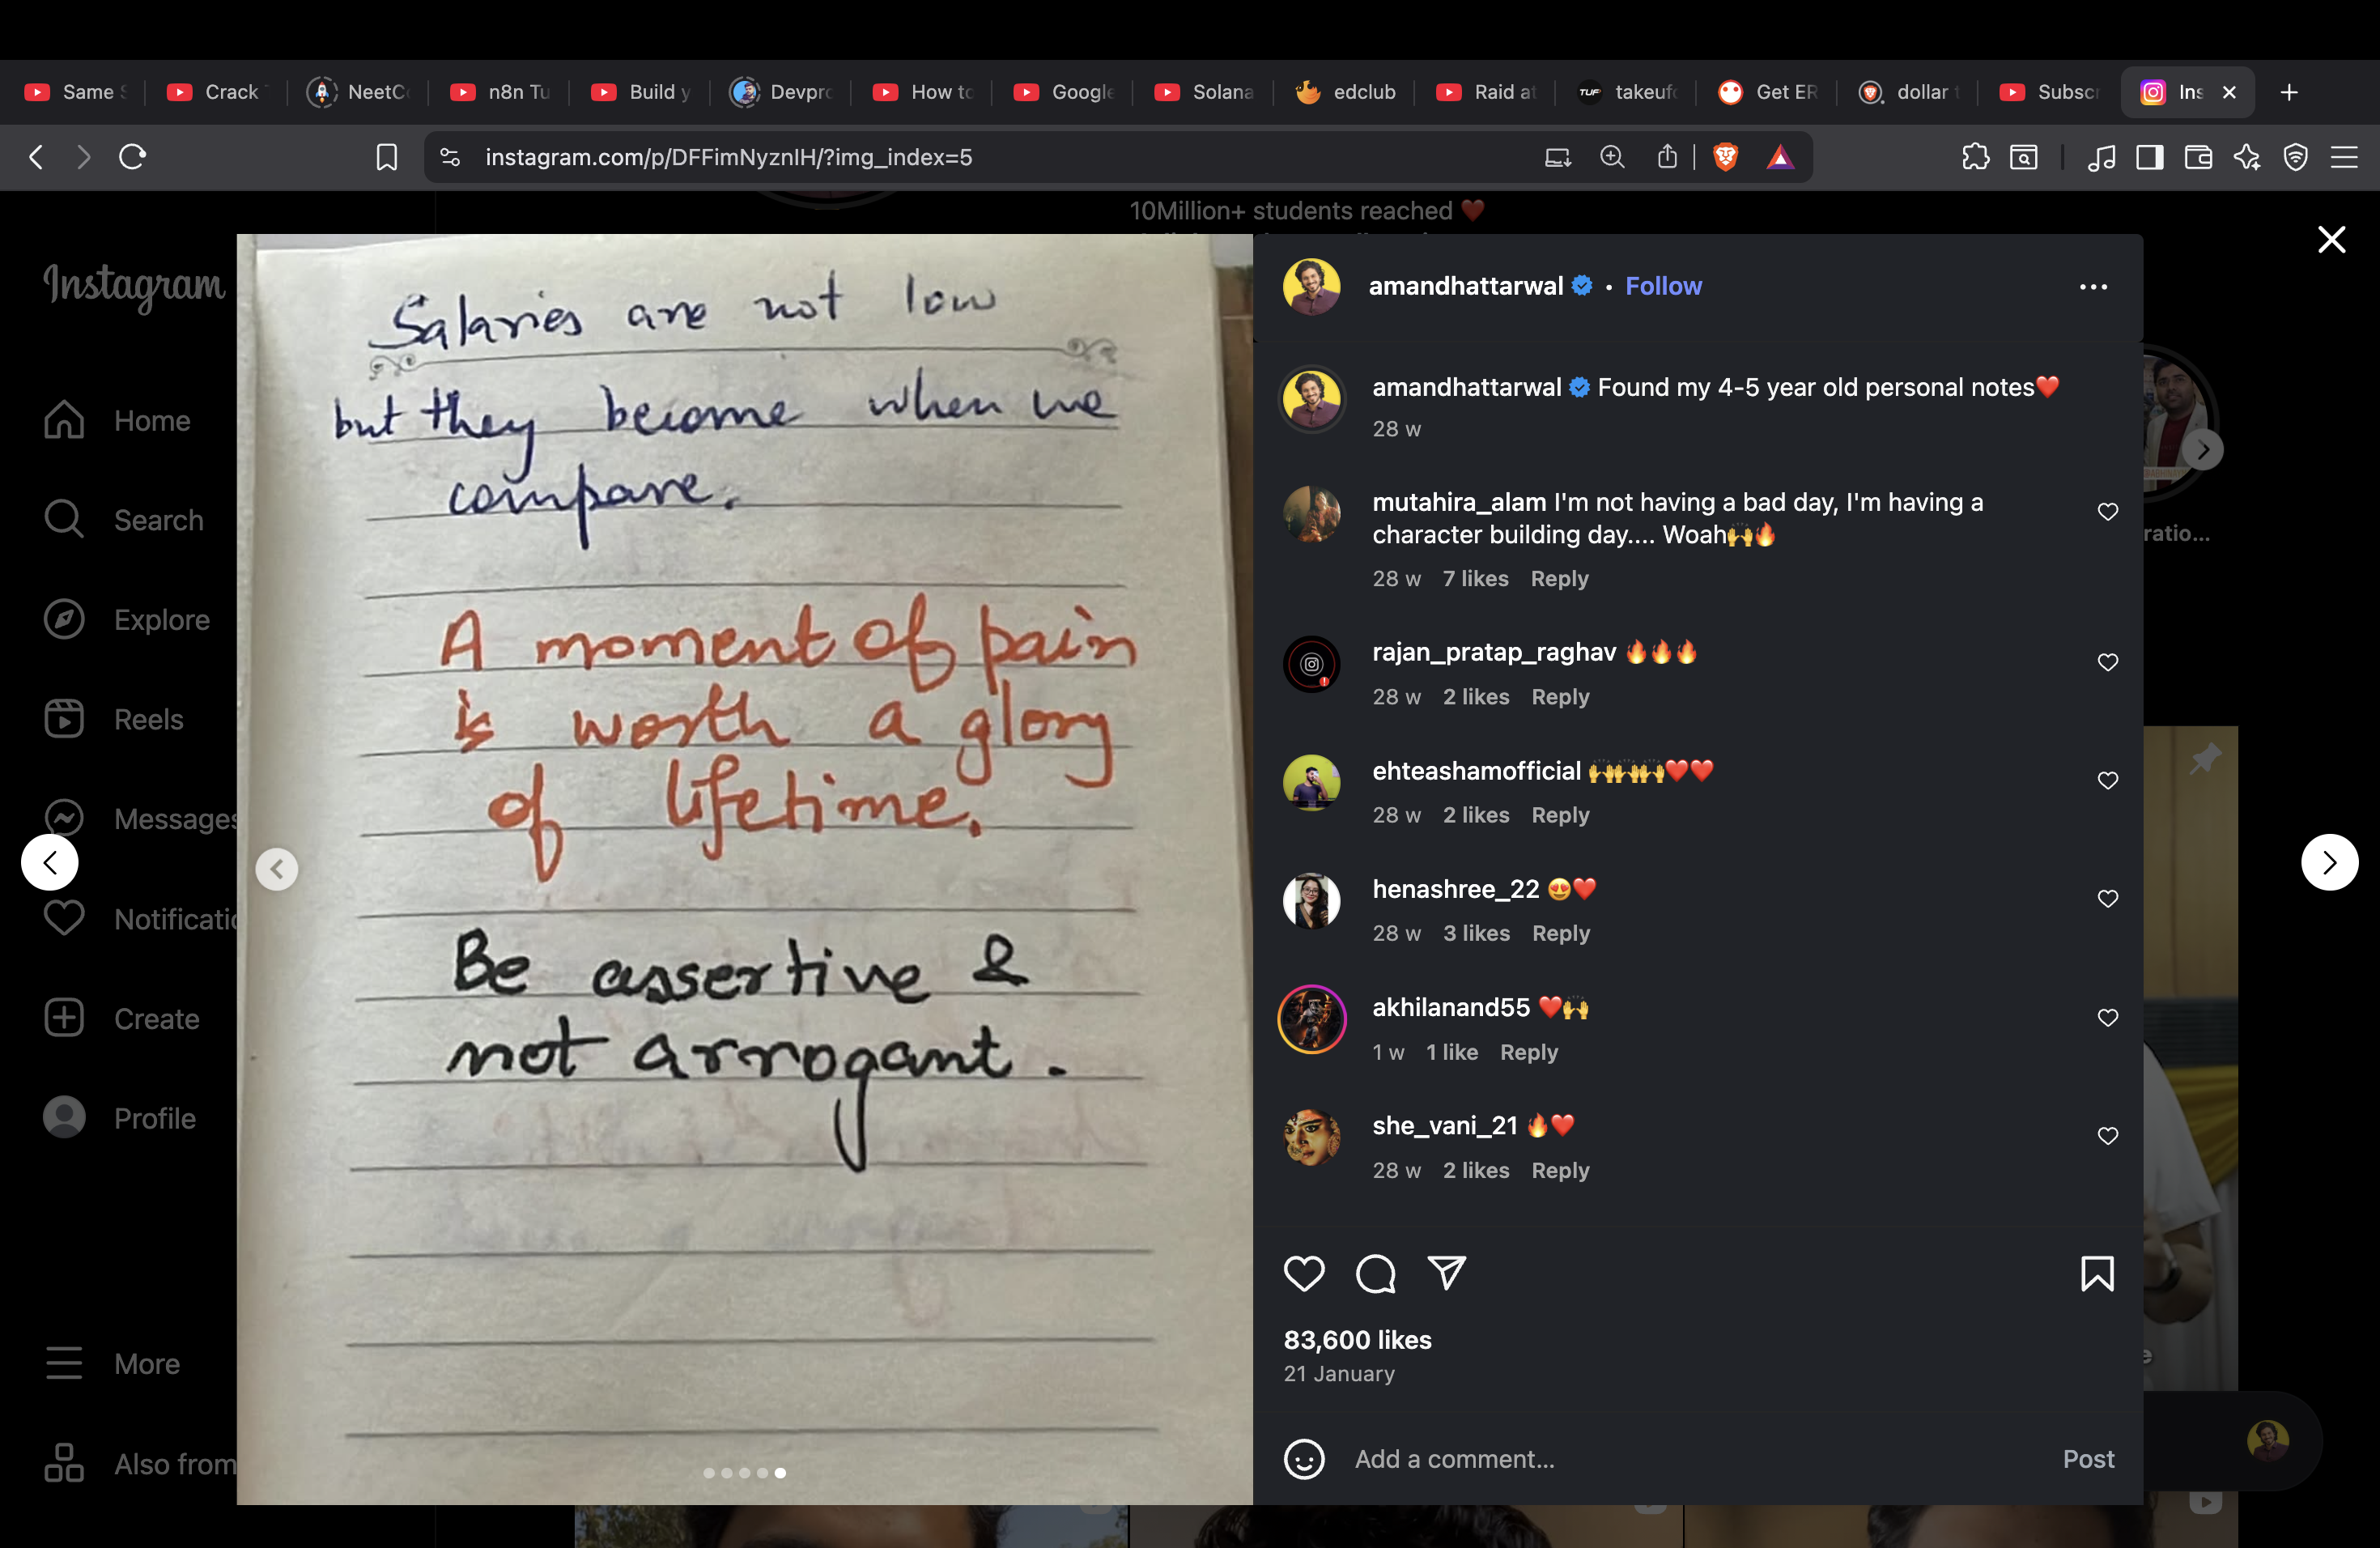This screenshot has width=2380, height=1548.
Task: Reply to rajan_pratap_raghav's comment
Action: [x=1560, y=697]
